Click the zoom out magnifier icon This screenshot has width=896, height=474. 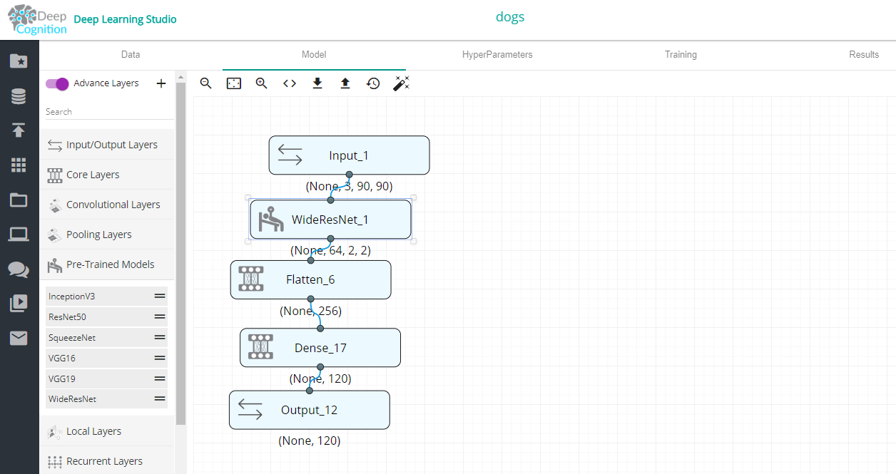pos(206,83)
